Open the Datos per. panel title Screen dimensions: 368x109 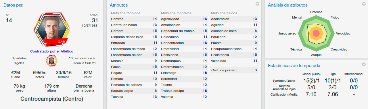coord(14,5)
